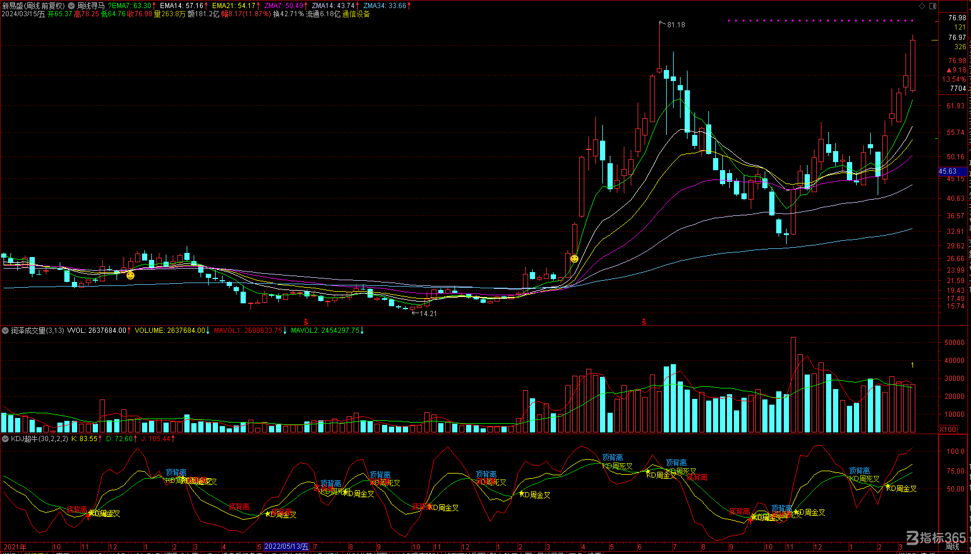The width and height of the screenshot is (971, 554).
Task: Click the MAVOL2: 2454297.75 value
Action: (x=325, y=331)
